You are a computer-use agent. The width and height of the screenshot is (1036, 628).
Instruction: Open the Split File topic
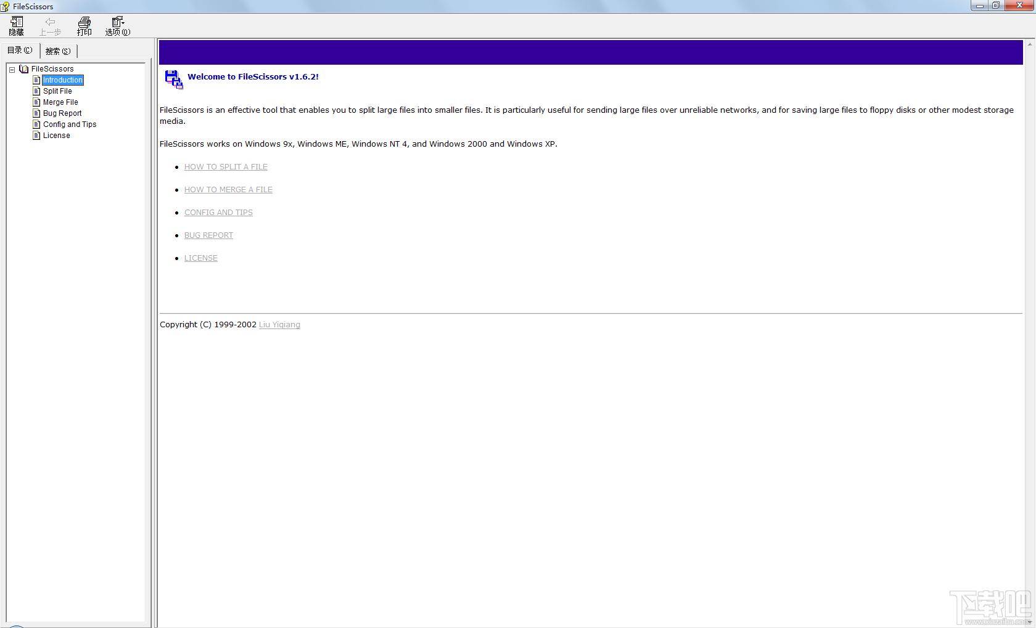point(57,91)
